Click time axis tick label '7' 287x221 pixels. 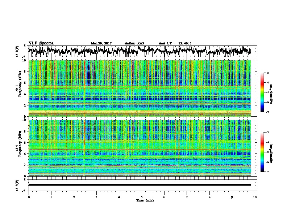click(x=187, y=197)
